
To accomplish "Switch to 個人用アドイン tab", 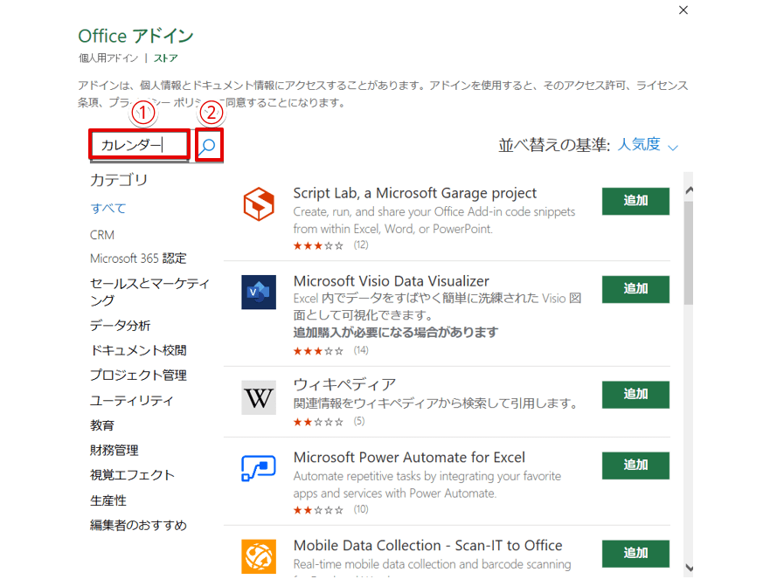I will 108,58.
